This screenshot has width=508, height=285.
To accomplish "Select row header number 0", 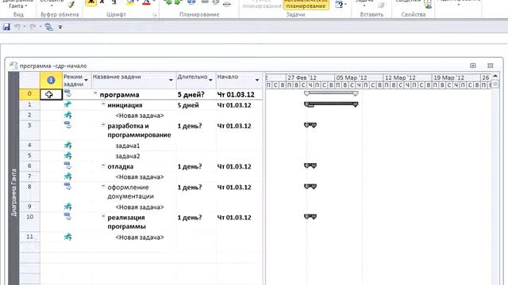I will pyautogui.click(x=29, y=93).
